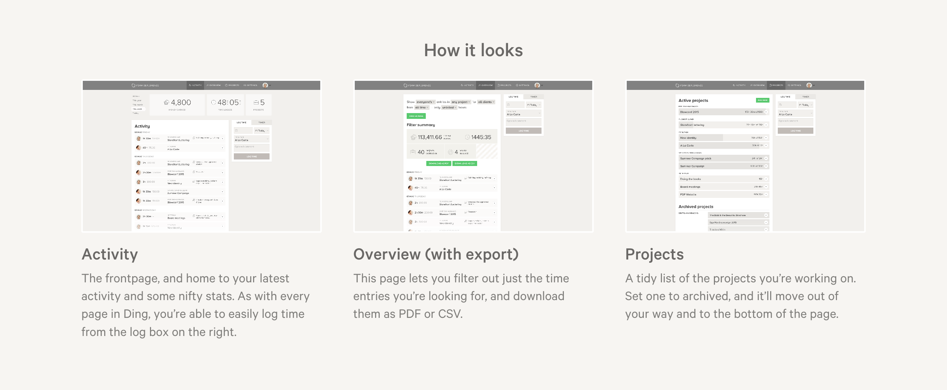
Task: Open the 'any project' filter dropdown
Action: click(461, 102)
